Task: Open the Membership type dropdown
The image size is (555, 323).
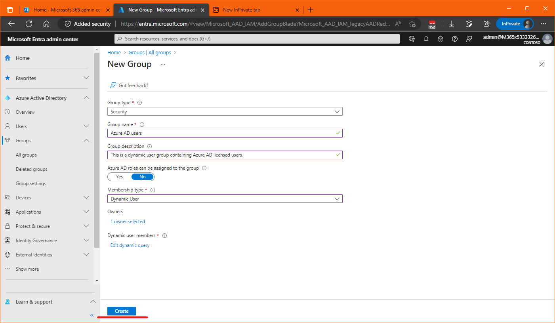Action: (x=225, y=199)
